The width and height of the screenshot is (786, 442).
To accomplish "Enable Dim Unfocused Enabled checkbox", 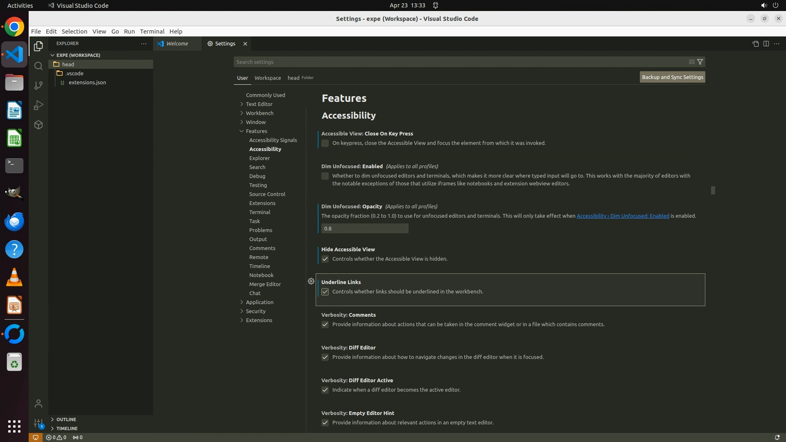I will (325, 176).
